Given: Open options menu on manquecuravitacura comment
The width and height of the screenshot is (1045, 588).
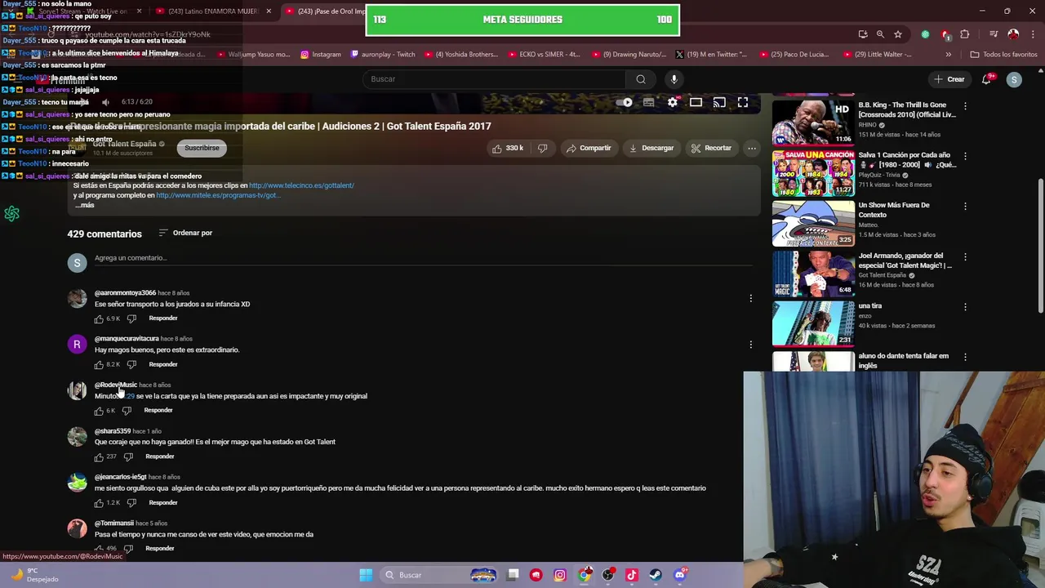Looking at the screenshot, I should point(750,344).
